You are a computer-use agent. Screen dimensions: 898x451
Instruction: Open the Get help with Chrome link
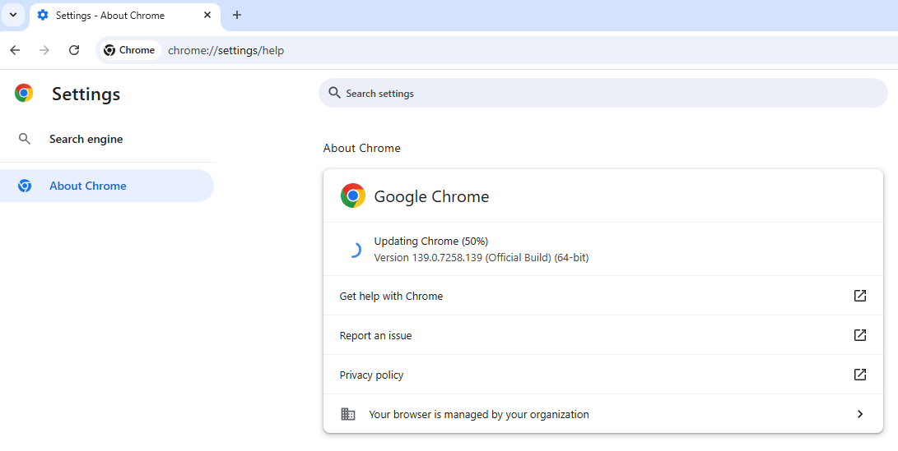coord(391,296)
